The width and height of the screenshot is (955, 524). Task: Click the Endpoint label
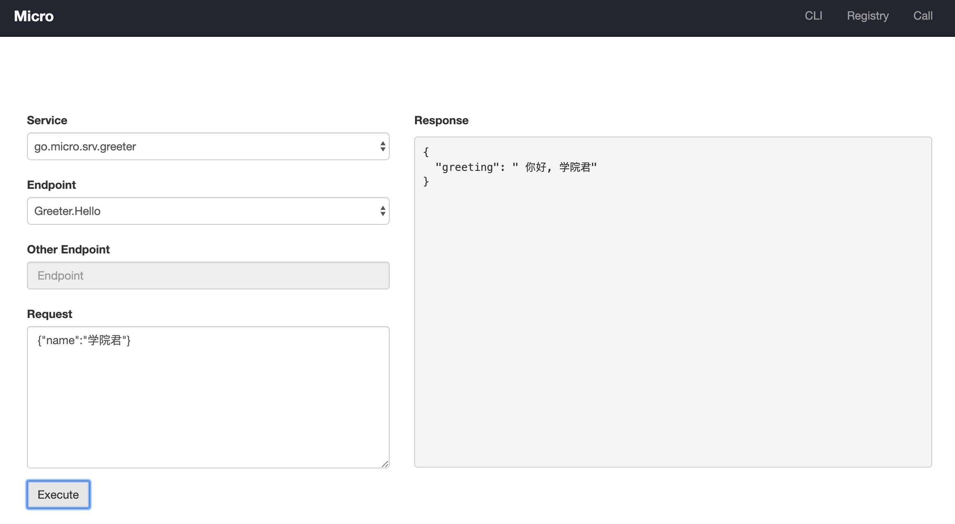[51, 185]
